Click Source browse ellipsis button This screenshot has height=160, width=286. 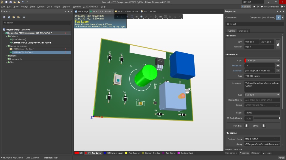click(277, 105)
